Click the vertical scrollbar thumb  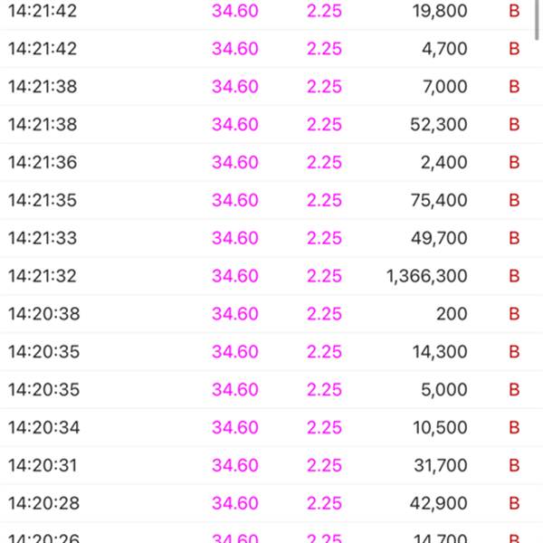tap(538, 18)
